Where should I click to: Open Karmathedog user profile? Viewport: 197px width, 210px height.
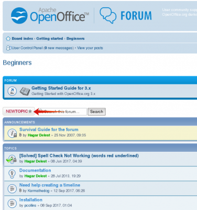click(38, 191)
